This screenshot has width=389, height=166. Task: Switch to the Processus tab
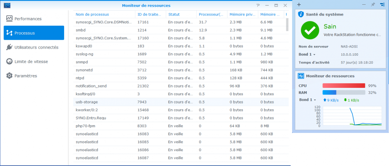tap(34, 33)
